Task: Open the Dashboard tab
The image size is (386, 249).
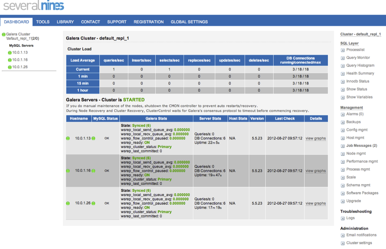Action: click(x=17, y=22)
